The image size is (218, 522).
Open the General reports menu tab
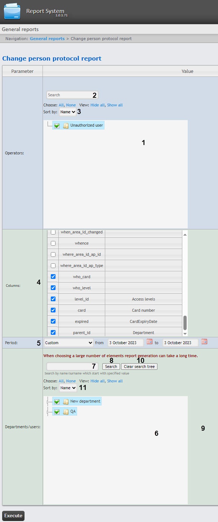tap(20, 29)
